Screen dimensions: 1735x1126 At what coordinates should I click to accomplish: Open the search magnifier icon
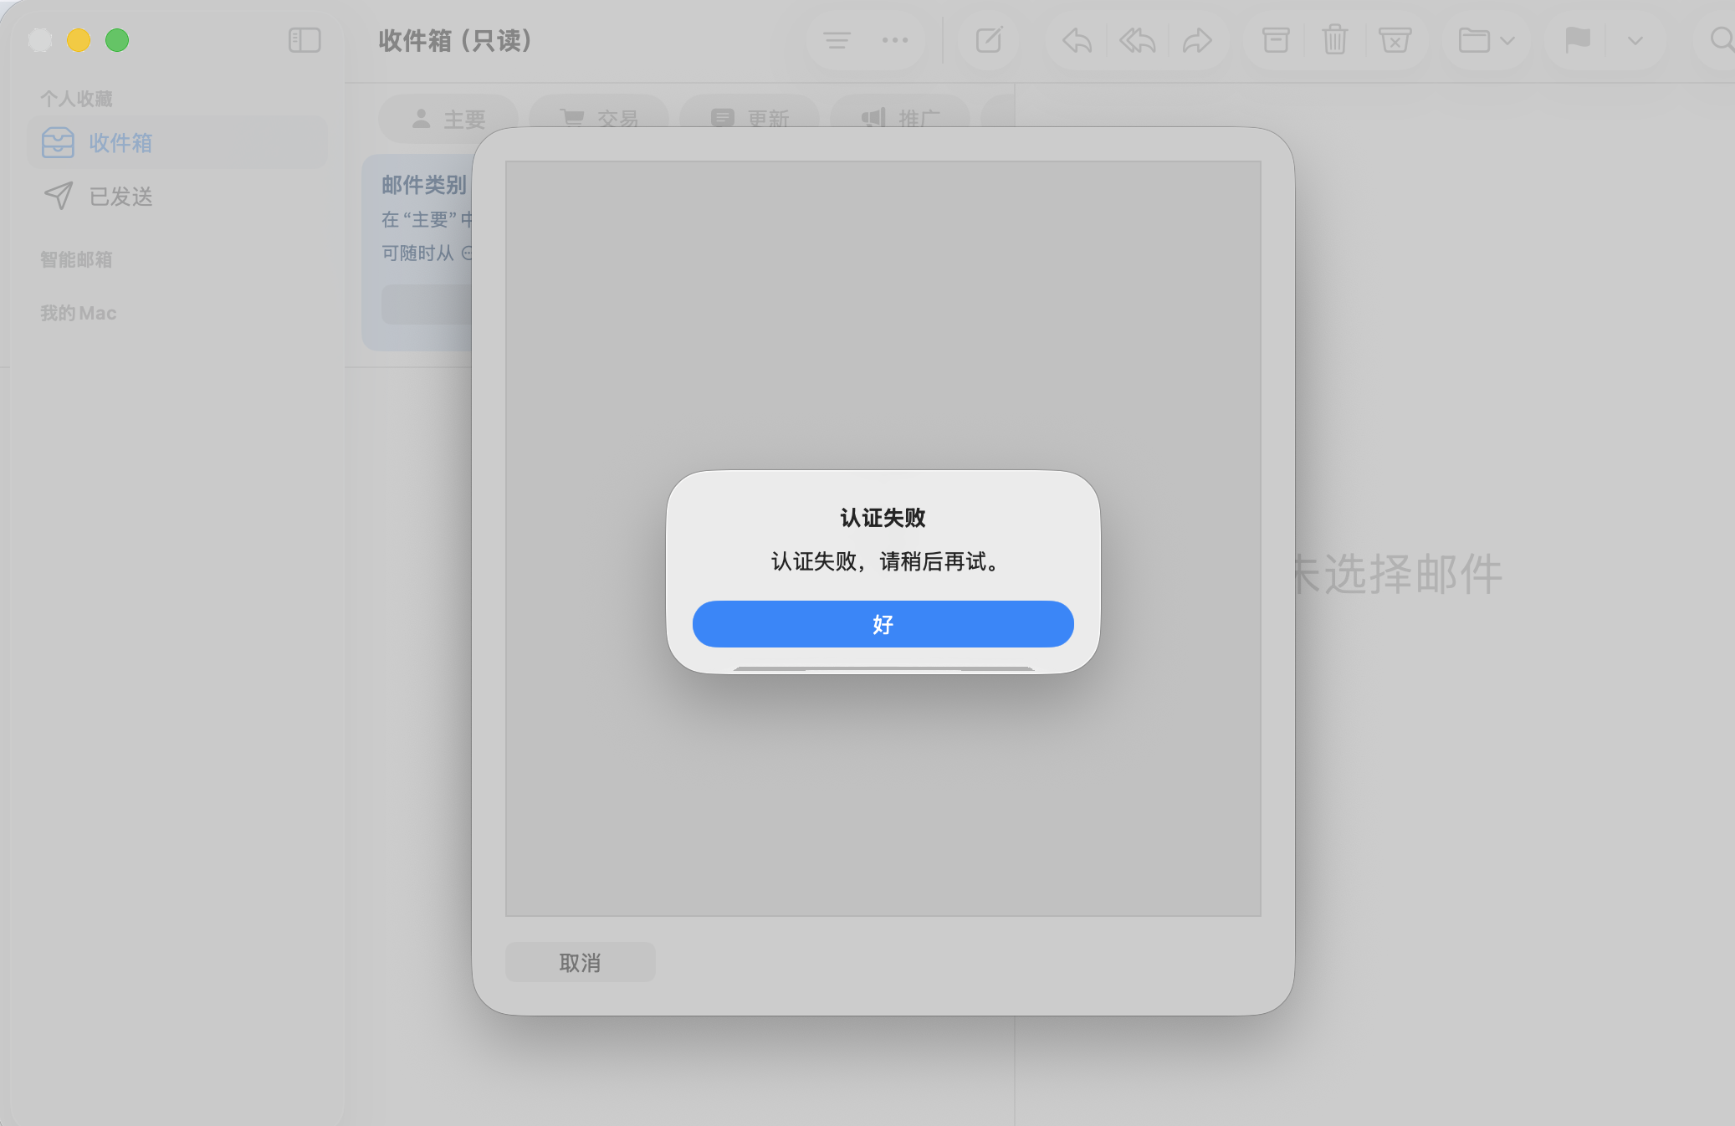(1722, 39)
